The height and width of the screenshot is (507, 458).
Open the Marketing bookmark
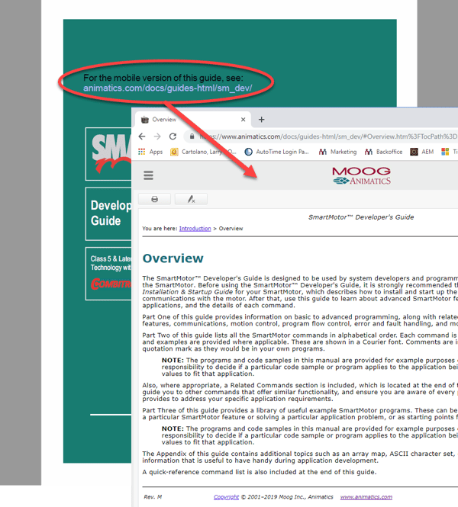click(337, 152)
